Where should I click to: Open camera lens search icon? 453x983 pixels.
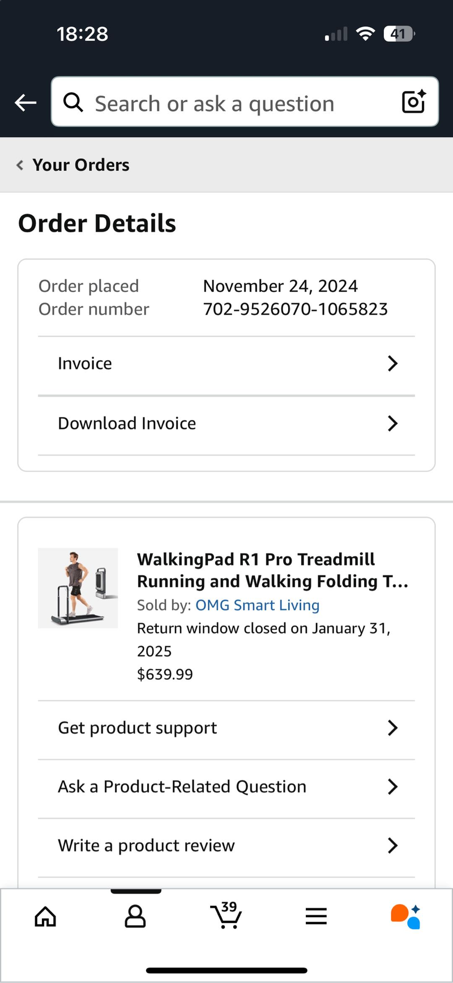[413, 102]
